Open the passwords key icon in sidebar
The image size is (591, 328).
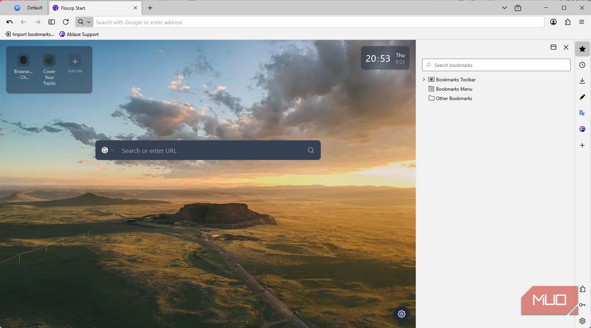click(x=582, y=305)
